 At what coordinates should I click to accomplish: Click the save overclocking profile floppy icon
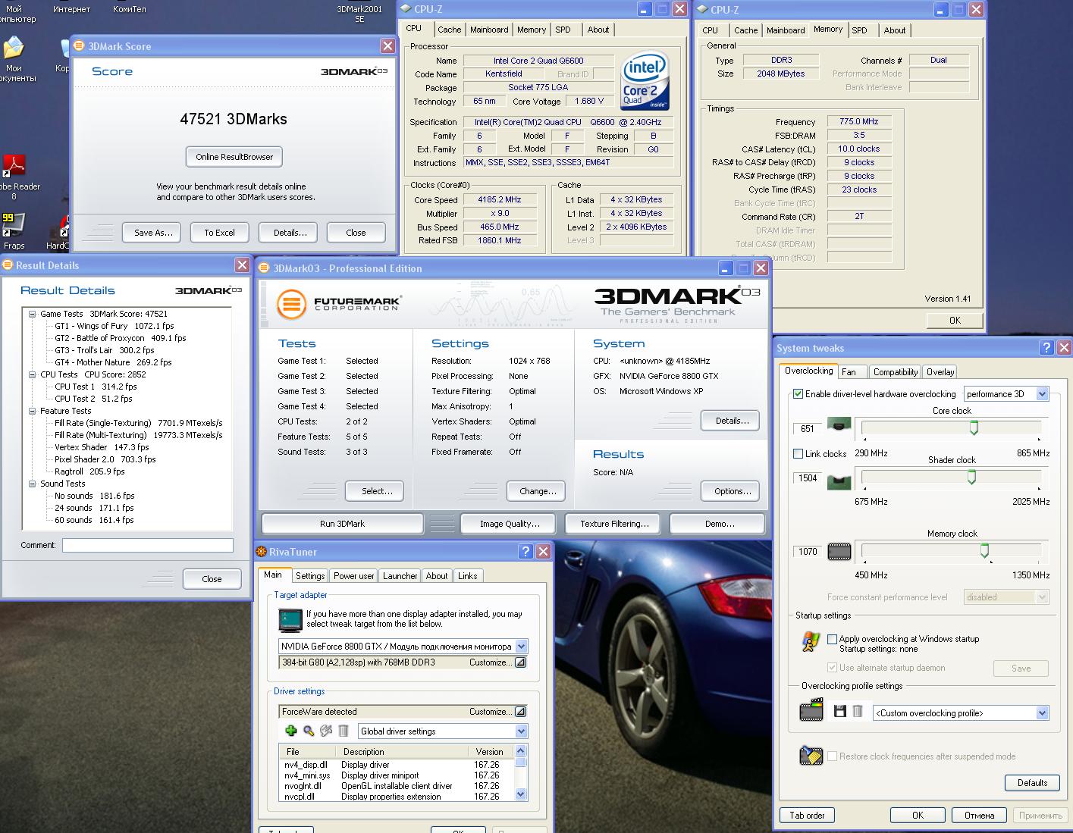pos(839,711)
